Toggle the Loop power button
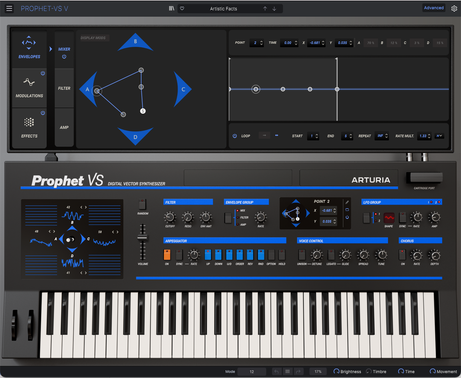The image size is (461, 378). (x=235, y=136)
